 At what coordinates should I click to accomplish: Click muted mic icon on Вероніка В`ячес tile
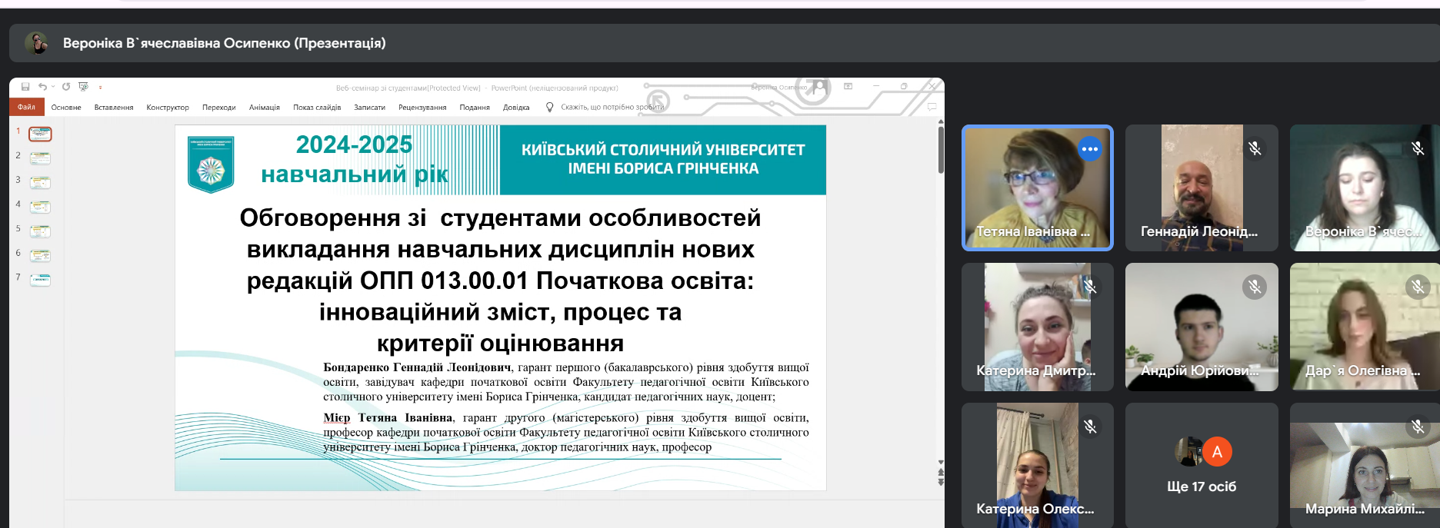1418,148
